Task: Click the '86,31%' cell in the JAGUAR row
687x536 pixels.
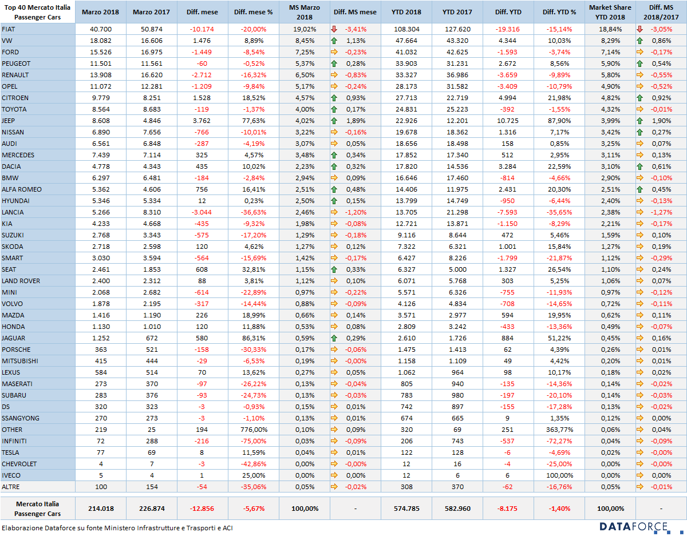Action: [x=254, y=338]
